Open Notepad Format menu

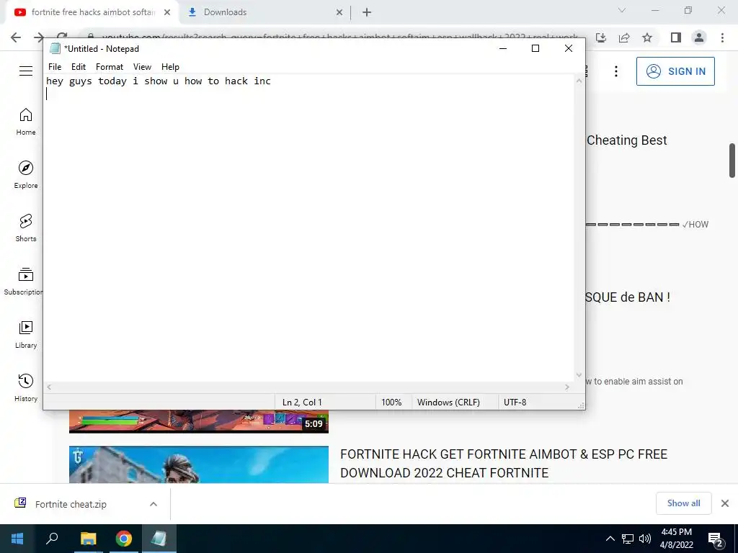point(110,67)
